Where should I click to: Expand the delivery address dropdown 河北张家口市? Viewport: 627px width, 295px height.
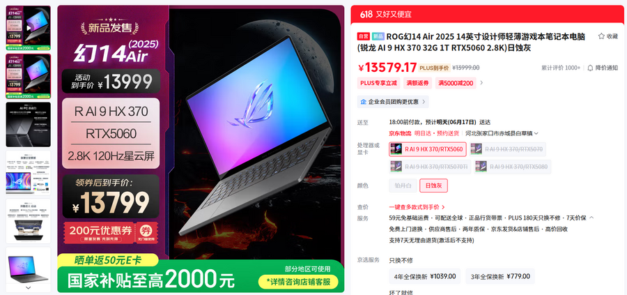coord(502,133)
